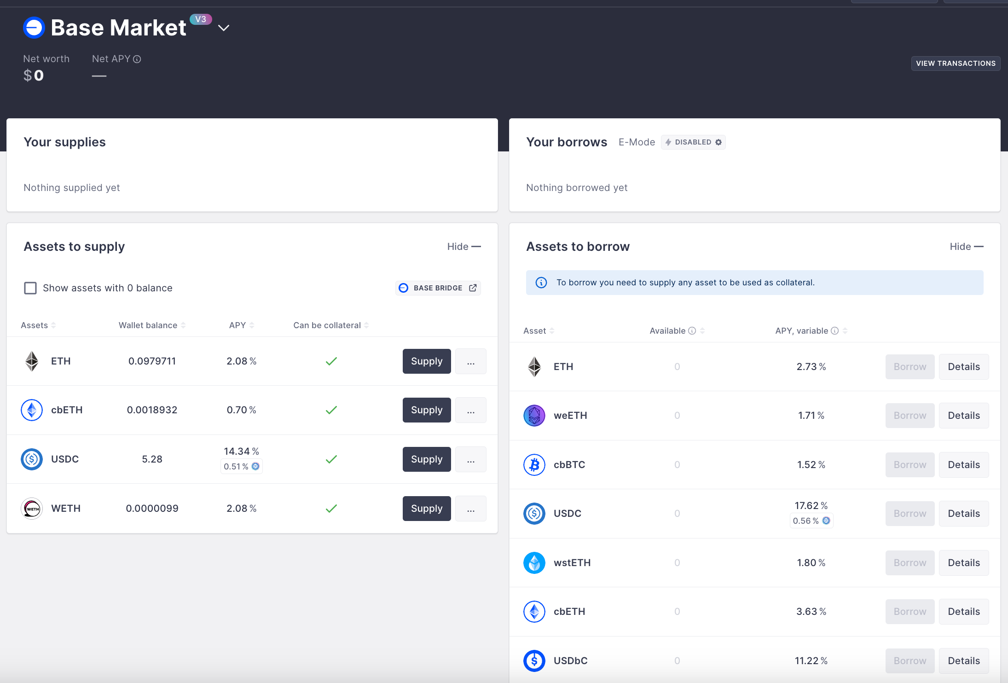The width and height of the screenshot is (1008, 683).
Task: Click USDbC borrow APY 11.22 %
Action: (x=811, y=661)
